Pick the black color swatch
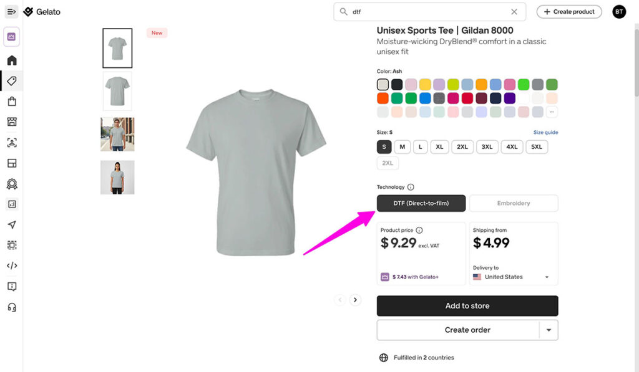 coord(397,85)
